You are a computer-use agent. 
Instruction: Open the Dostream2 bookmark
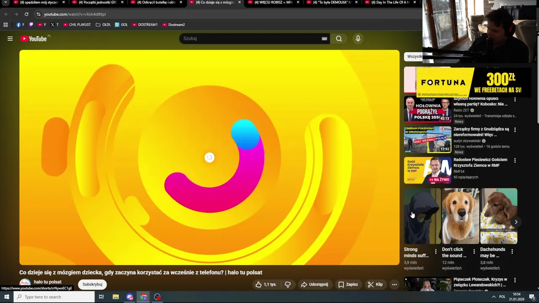[x=173, y=25]
